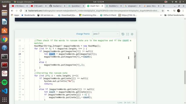Open Git version control bookmark
The image size is (186, 104).
(46, 15)
